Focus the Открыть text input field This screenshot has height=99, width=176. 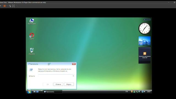[55, 76]
